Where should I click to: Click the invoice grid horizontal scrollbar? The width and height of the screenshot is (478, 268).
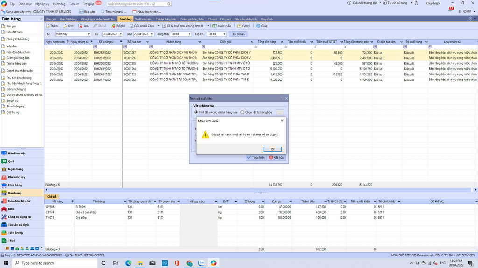[260, 190]
